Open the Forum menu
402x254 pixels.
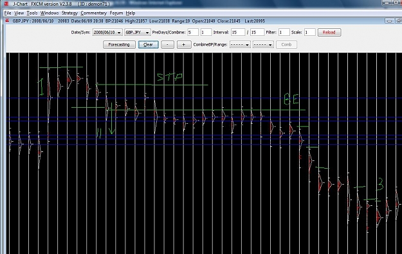(116, 13)
